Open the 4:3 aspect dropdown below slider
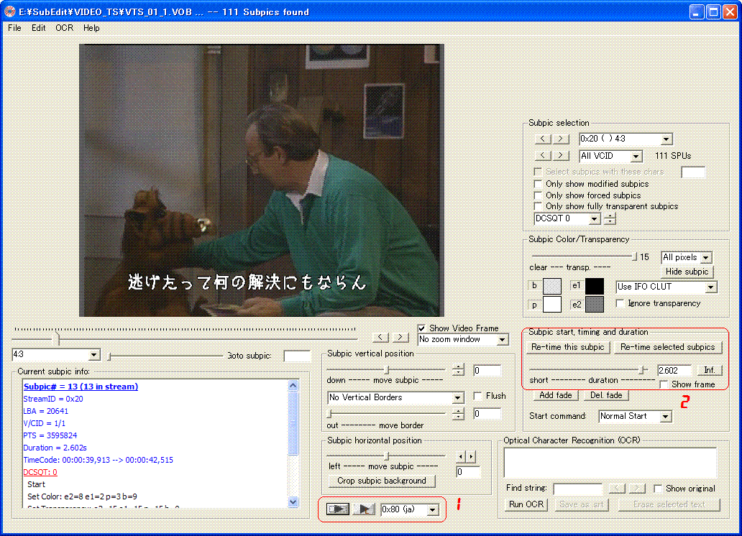 (x=93, y=354)
